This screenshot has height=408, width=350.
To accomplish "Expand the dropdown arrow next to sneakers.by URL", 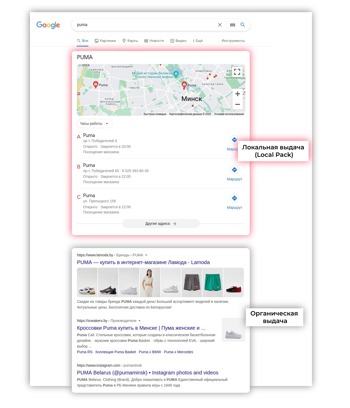I will point(139,321).
